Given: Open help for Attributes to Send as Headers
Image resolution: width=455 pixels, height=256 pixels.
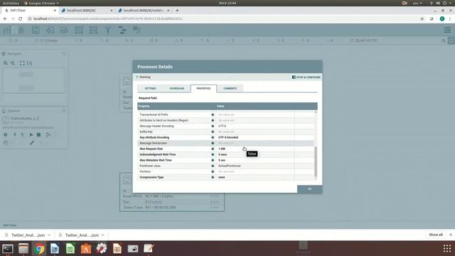Looking at the screenshot, I should coord(213,120).
